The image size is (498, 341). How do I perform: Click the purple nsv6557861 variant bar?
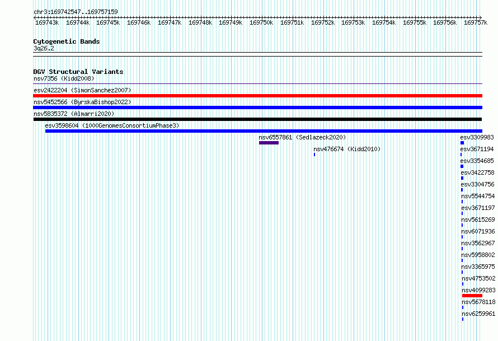269,143
